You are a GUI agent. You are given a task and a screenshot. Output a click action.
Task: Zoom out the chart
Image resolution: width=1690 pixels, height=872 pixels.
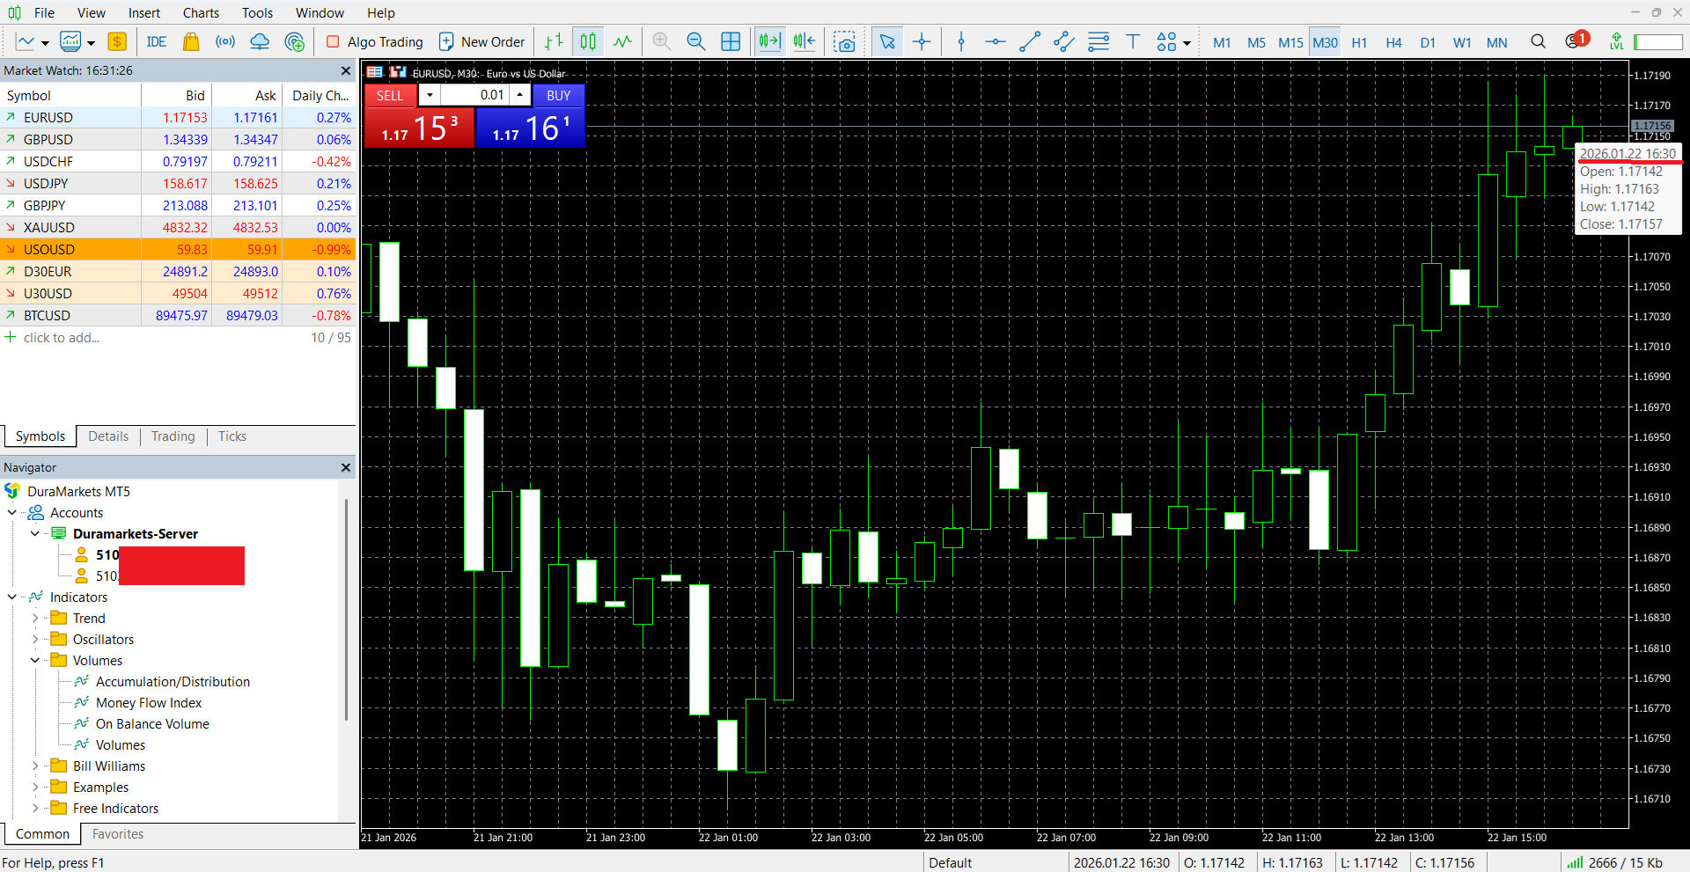click(695, 41)
